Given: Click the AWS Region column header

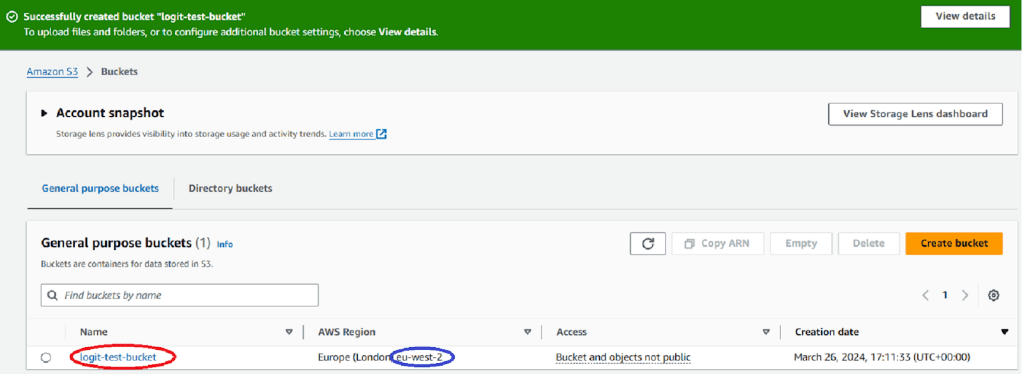Looking at the screenshot, I should click(347, 332).
